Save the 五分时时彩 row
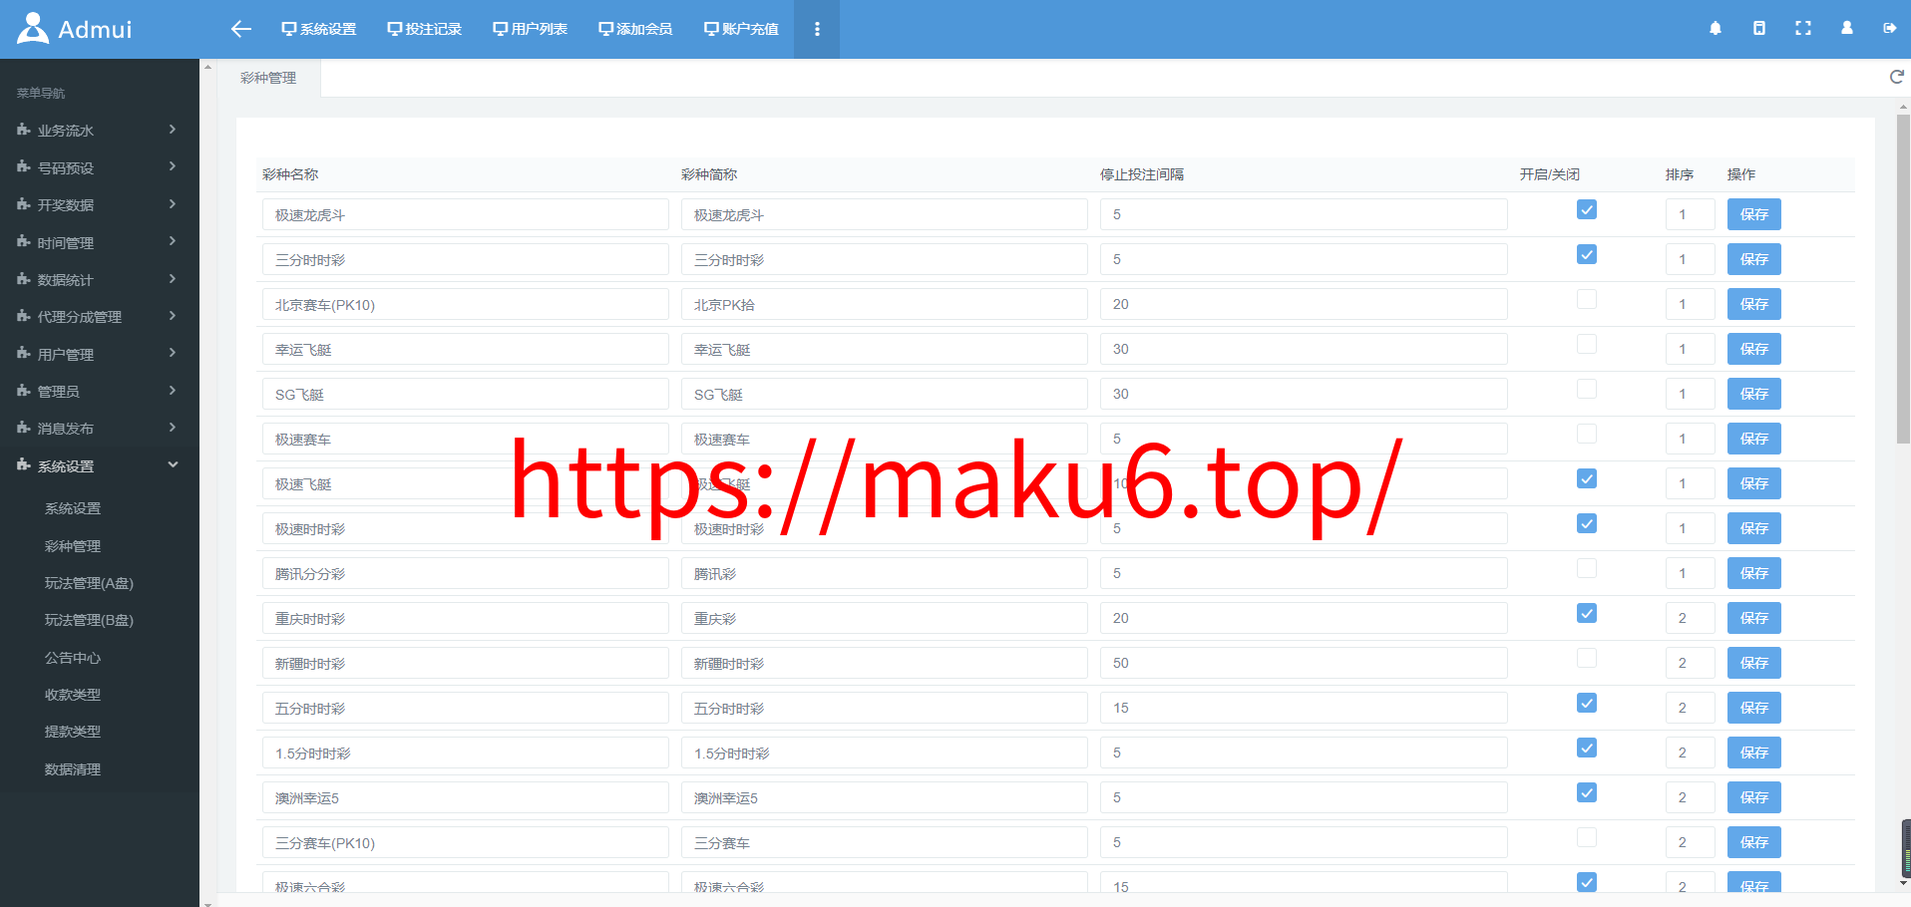 1754,708
